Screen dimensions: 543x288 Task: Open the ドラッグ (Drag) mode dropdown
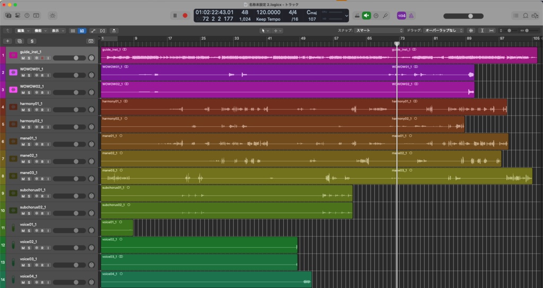click(443, 31)
